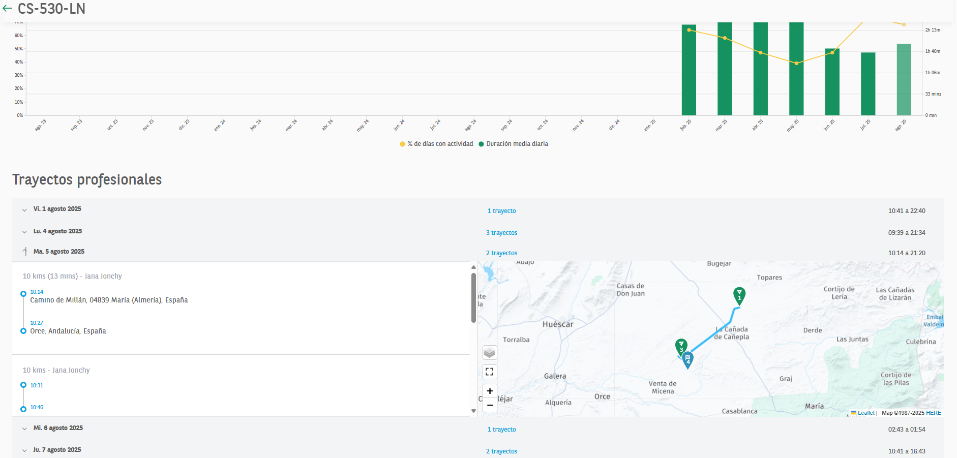Click the may. 25 yellow line data point

tap(796, 63)
